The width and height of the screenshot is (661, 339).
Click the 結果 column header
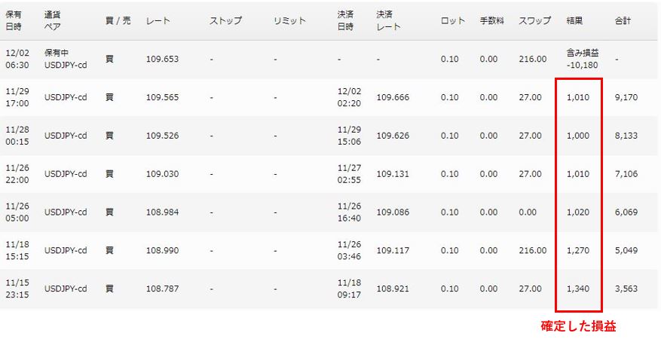(x=574, y=20)
